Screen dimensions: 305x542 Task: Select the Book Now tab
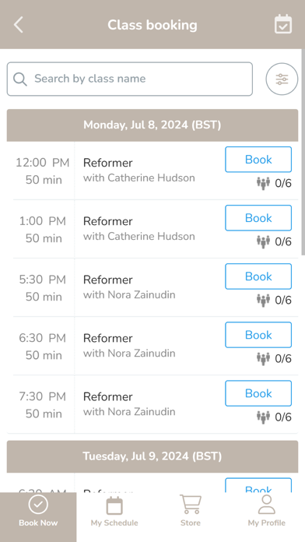[x=38, y=510]
